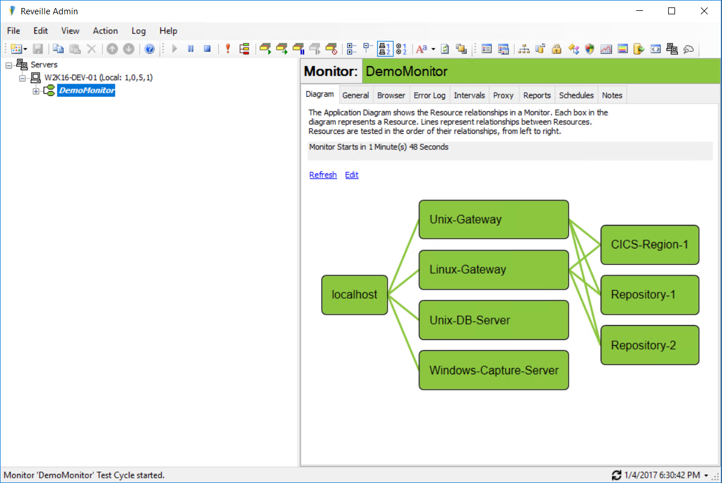Click the Windows-Capture-Server resource box
The image size is (722, 483).
point(494,370)
